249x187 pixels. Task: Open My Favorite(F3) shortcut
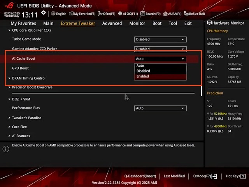(82, 14)
